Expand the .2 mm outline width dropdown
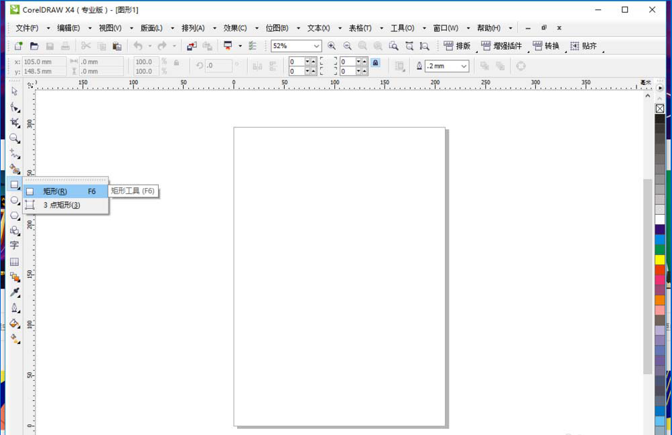This screenshot has height=435, width=672. (x=464, y=66)
